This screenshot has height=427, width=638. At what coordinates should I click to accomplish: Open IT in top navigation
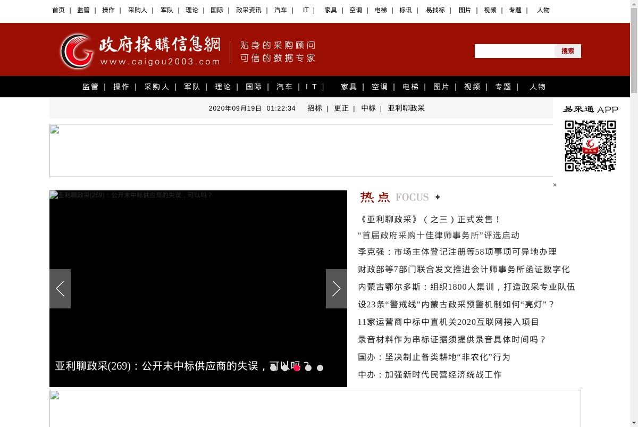tap(306, 10)
